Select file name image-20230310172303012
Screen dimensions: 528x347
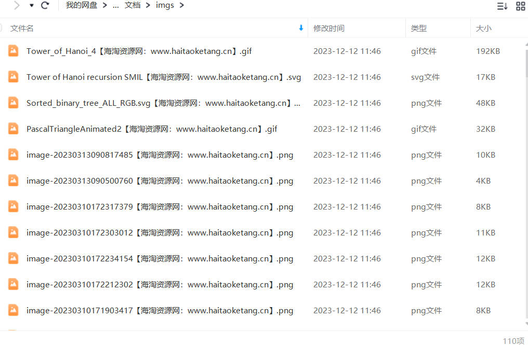tap(160, 232)
